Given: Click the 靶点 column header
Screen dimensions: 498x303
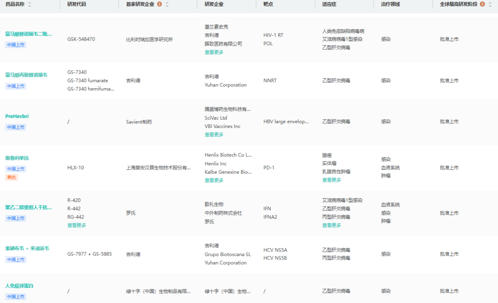Looking at the screenshot, I should [x=268, y=4].
